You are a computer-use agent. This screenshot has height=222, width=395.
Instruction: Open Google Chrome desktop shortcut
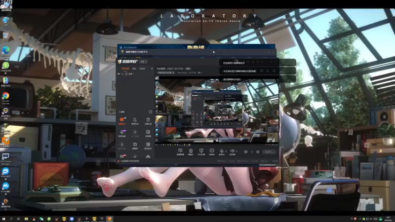point(5,98)
